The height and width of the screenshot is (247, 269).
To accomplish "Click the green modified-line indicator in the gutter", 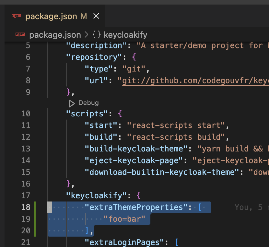I will 35,219.
